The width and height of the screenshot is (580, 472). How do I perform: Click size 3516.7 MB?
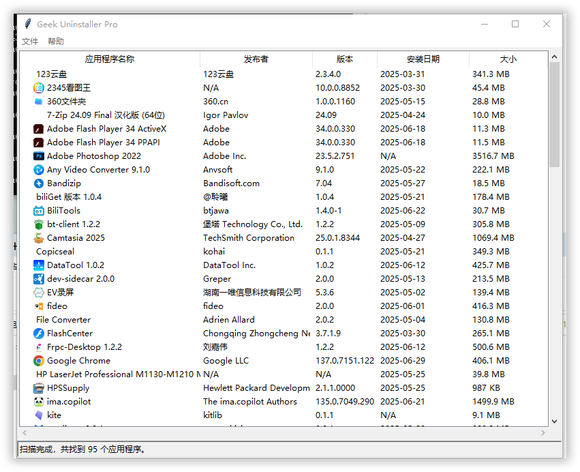pyautogui.click(x=493, y=156)
